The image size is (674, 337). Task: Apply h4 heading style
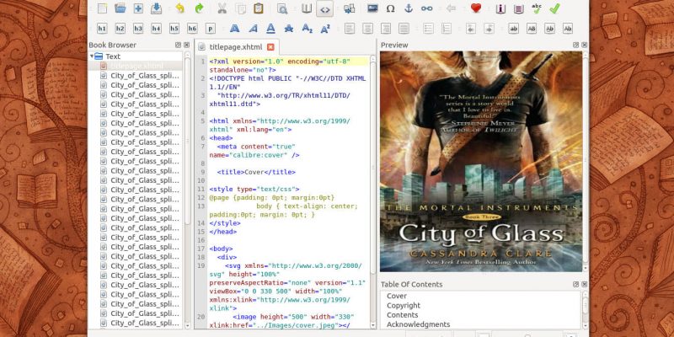(156, 29)
